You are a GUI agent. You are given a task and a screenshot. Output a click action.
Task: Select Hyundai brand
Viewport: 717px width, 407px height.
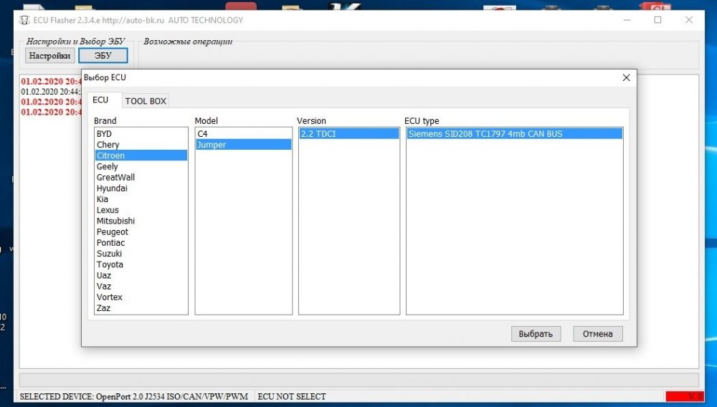pos(141,188)
